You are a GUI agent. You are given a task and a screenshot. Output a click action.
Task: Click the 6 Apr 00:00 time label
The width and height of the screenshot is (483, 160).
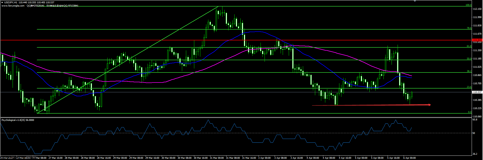coord(409,158)
